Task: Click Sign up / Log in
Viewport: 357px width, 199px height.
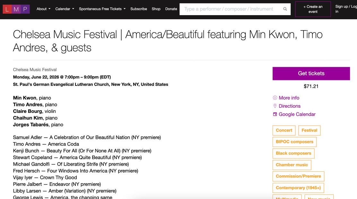Action: pyautogui.click(x=346, y=9)
